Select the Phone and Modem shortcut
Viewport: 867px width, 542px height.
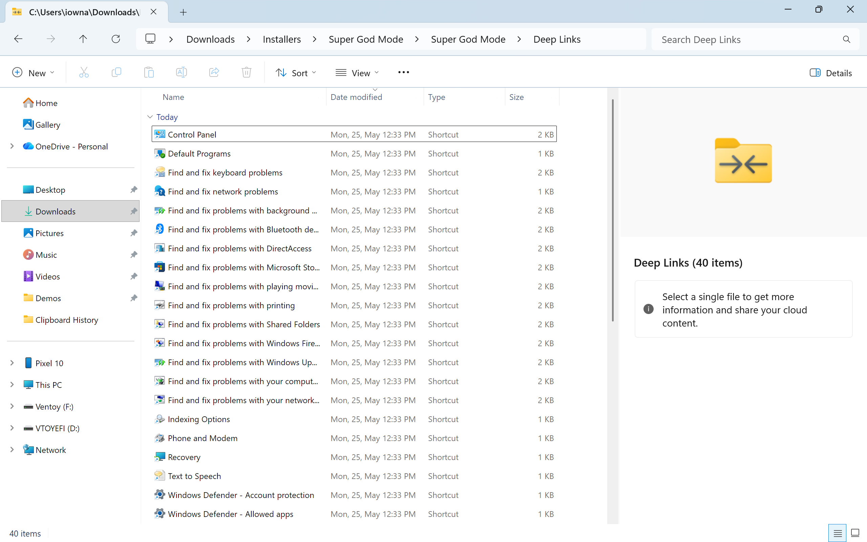click(x=354, y=438)
